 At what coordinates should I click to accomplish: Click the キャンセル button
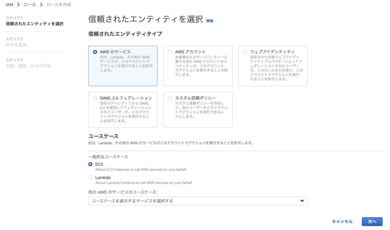342,222
